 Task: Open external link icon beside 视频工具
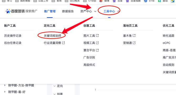[97, 43]
